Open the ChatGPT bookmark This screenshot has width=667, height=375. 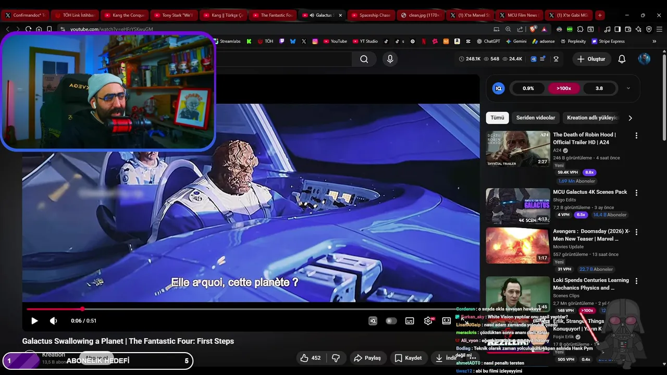point(488,41)
